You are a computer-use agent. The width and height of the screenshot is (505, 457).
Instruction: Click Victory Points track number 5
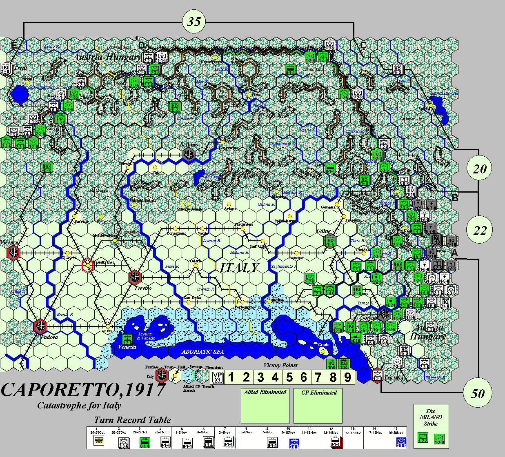point(289,377)
